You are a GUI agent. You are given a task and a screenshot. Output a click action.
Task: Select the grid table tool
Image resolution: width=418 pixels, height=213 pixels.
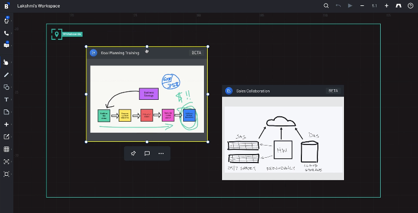point(6,149)
